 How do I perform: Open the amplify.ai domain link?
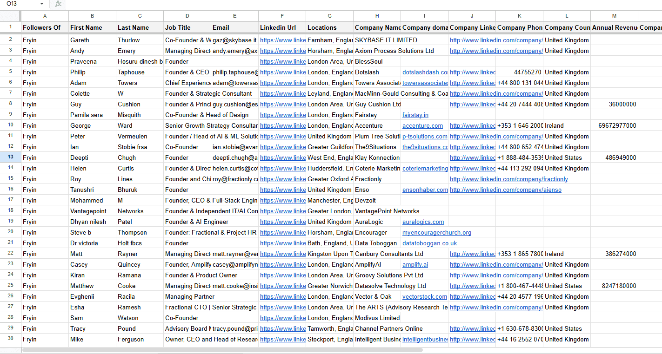click(415, 264)
